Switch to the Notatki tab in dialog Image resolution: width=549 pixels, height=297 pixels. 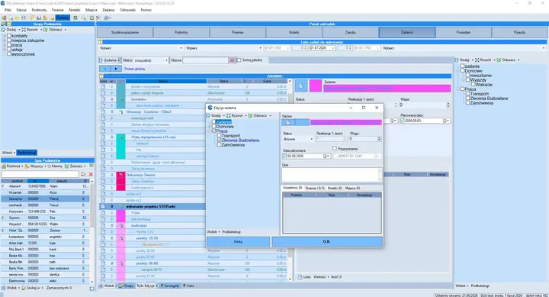click(x=335, y=188)
